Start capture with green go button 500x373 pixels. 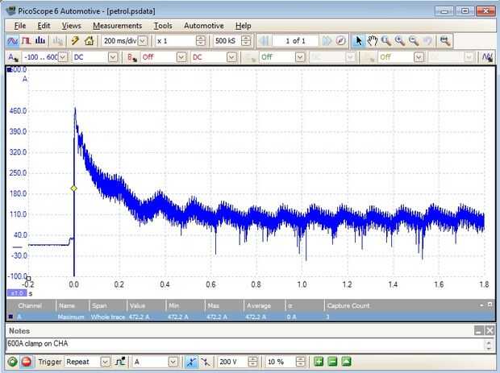click(12, 362)
